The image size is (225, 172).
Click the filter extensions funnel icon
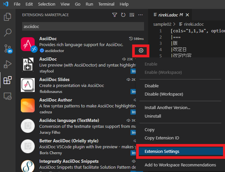coord(115,15)
